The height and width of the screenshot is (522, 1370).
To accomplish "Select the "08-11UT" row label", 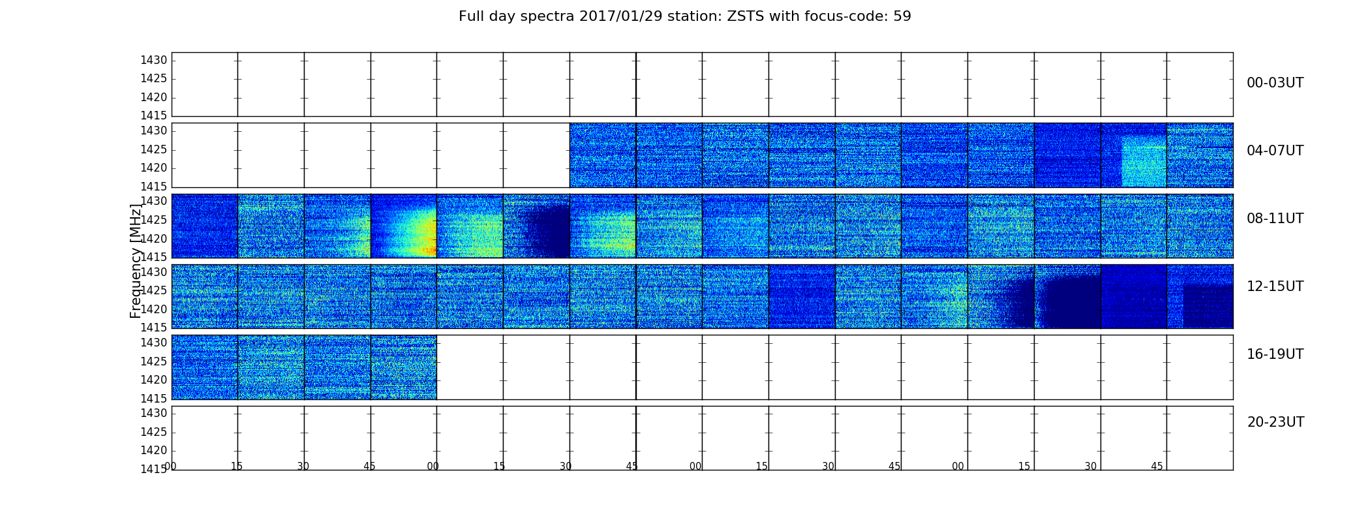I will click(x=1275, y=219).
